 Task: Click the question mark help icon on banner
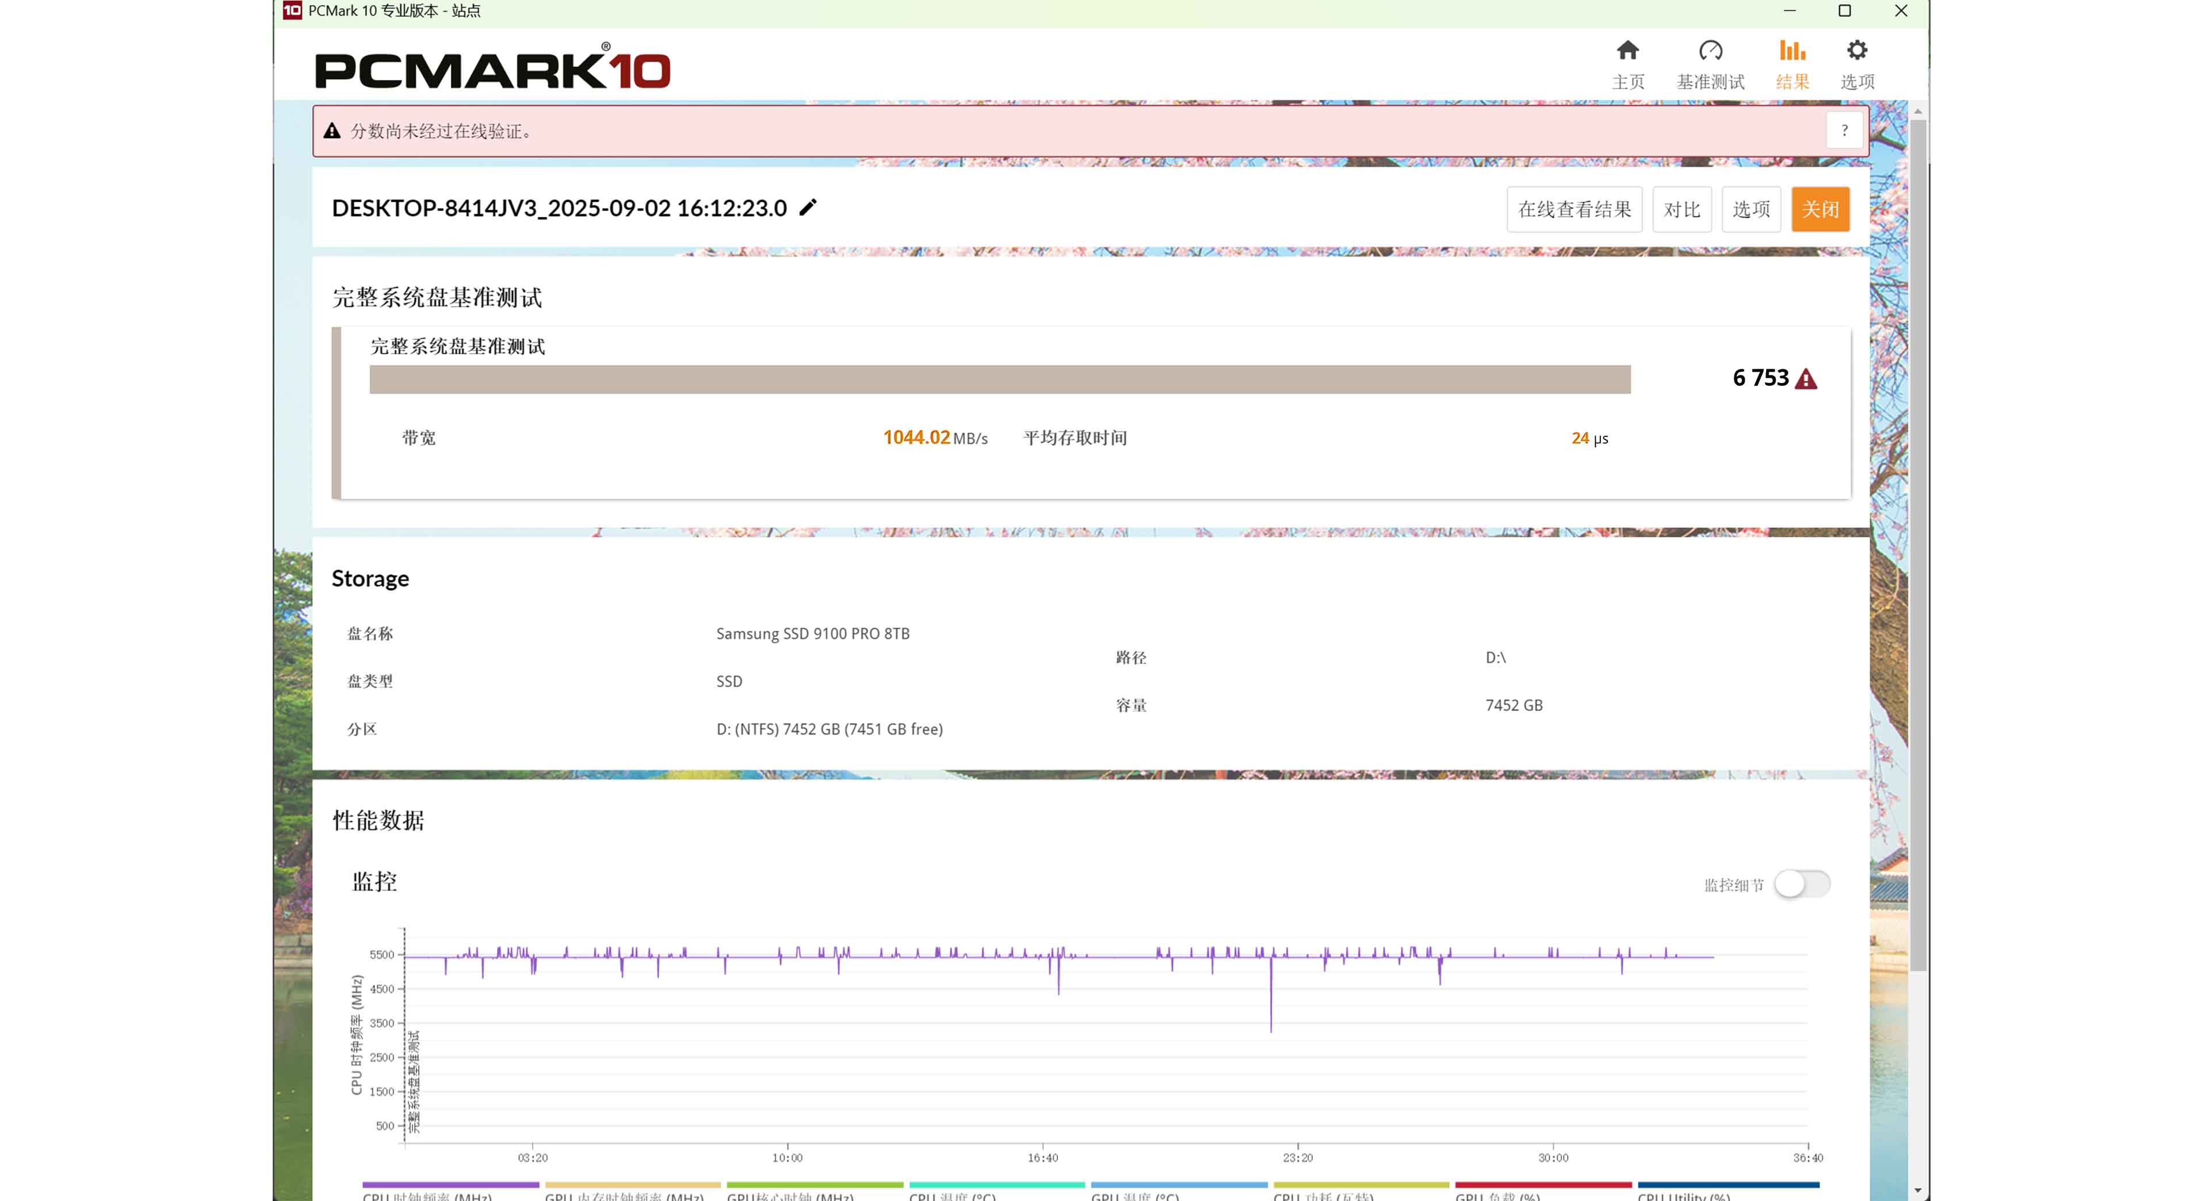[x=1844, y=131]
